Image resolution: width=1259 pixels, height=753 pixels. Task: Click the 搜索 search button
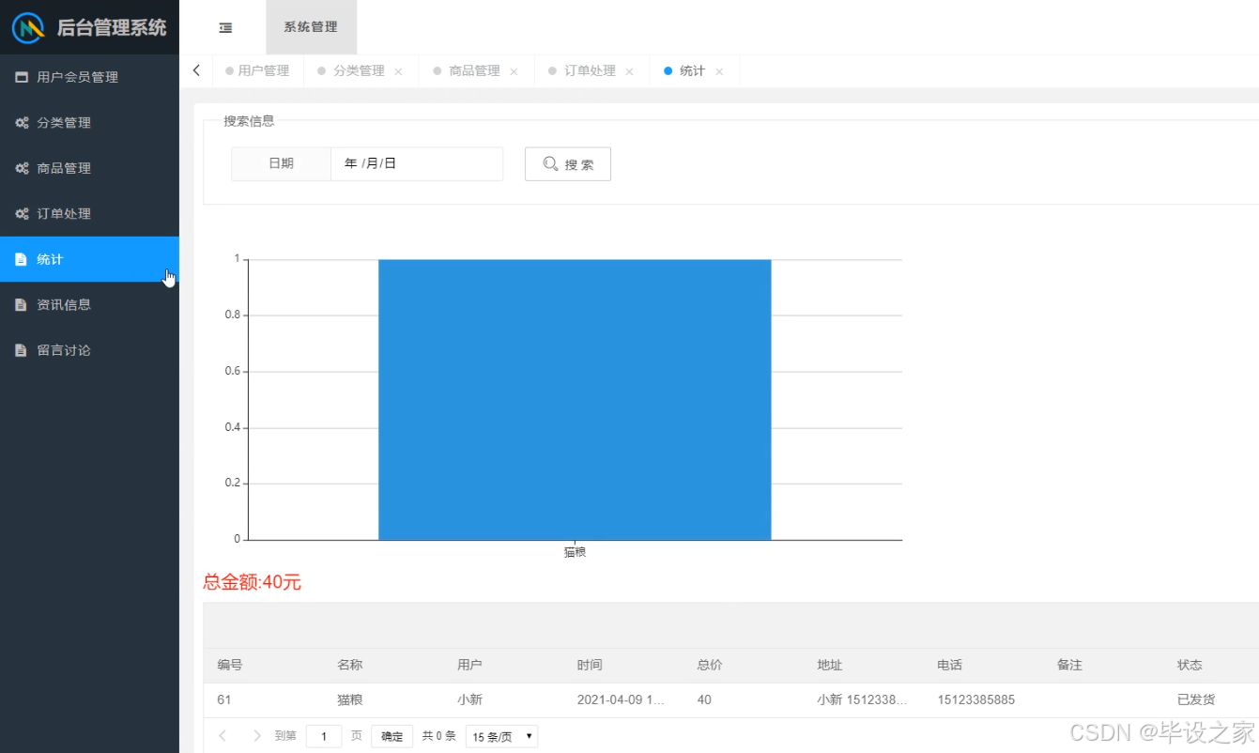pyautogui.click(x=567, y=162)
